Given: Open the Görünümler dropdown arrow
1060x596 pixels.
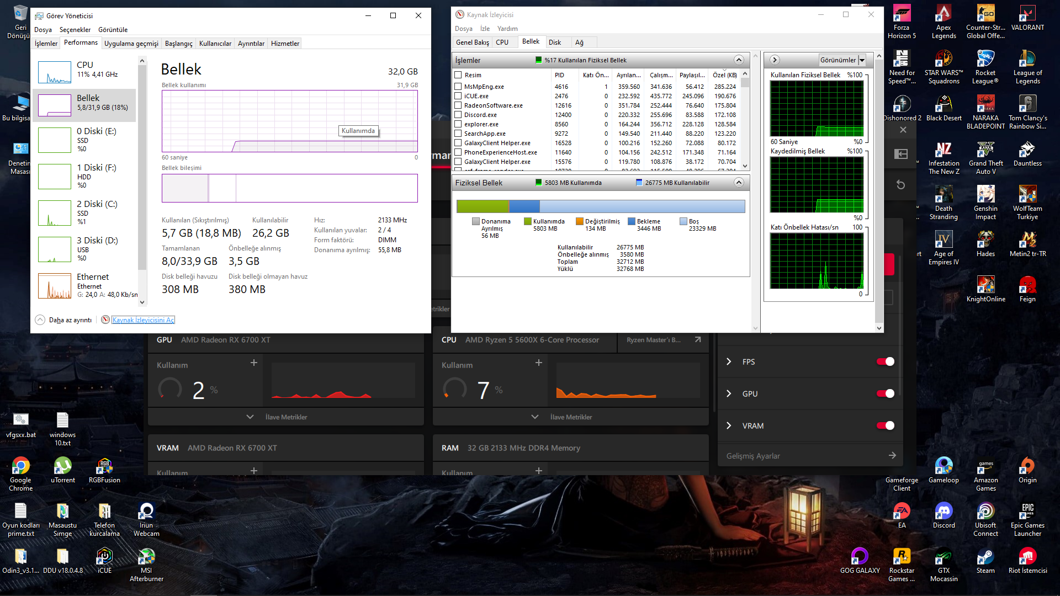Looking at the screenshot, I should [x=862, y=60].
